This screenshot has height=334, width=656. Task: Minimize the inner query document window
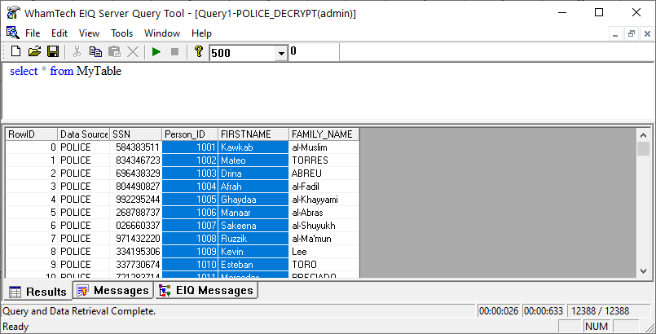pos(615,34)
